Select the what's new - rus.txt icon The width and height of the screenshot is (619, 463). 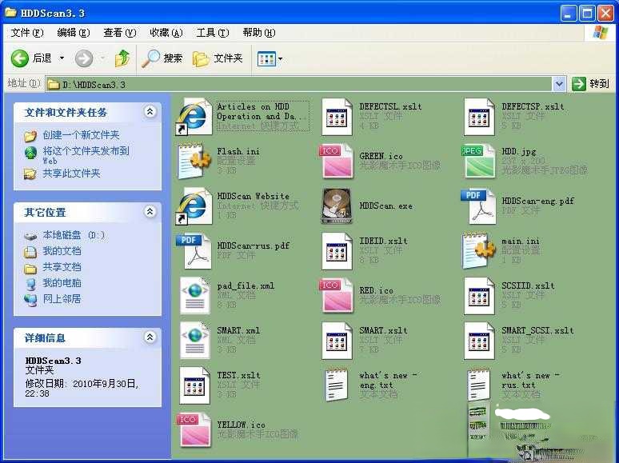pyautogui.click(x=479, y=385)
